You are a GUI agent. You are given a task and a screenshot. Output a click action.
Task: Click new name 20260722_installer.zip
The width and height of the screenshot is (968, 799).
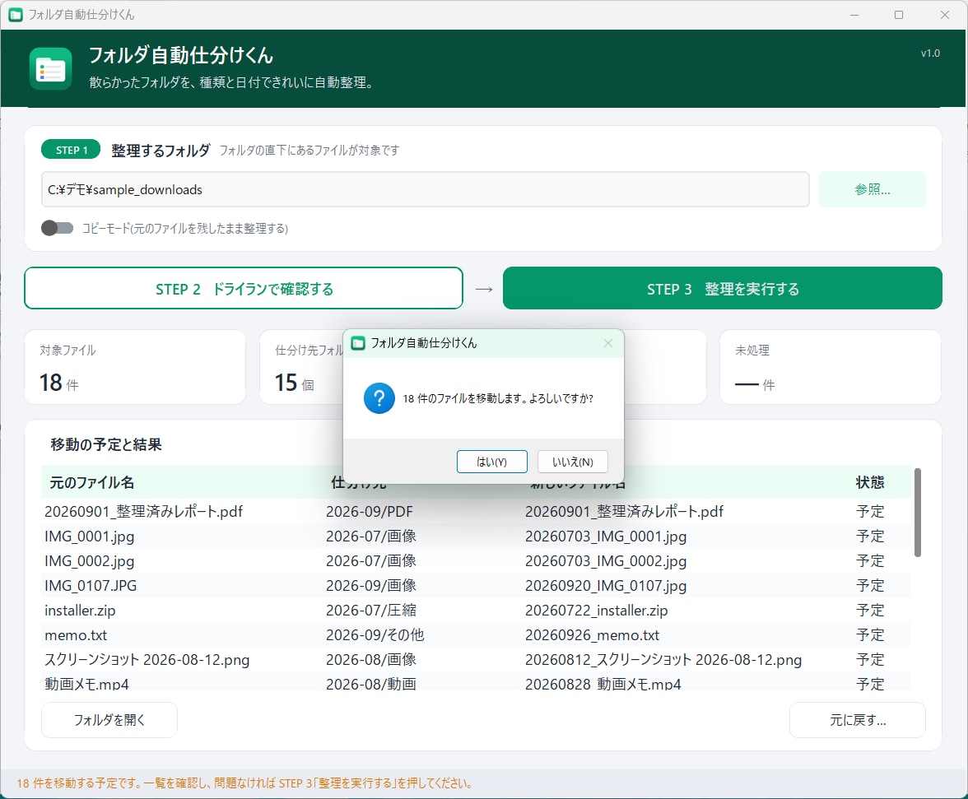coord(596,611)
